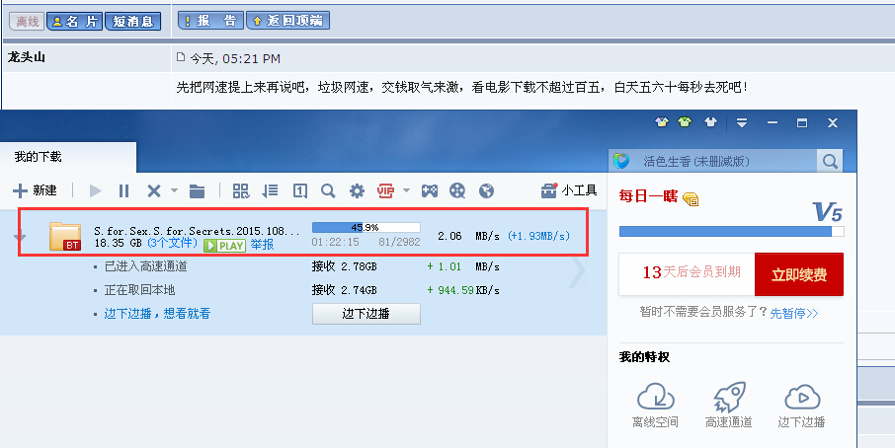Expand the VIP dropdown arrow in toolbar

(x=406, y=190)
